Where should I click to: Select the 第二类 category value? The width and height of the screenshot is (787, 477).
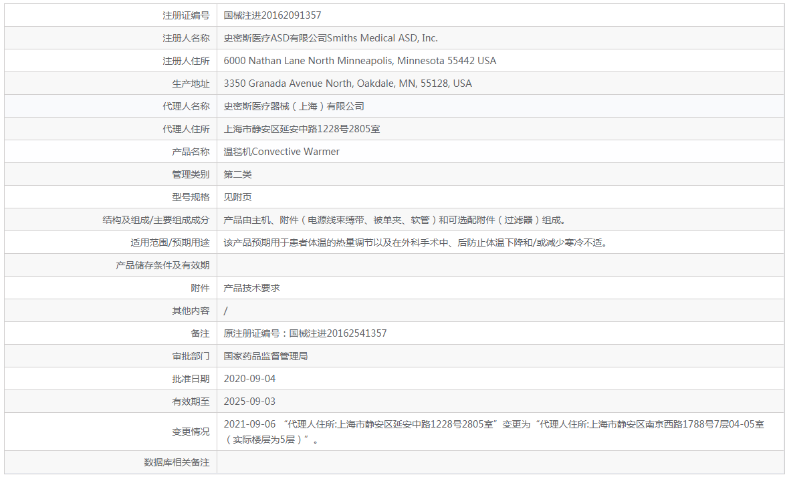pyautogui.click(x=238, y=174)
